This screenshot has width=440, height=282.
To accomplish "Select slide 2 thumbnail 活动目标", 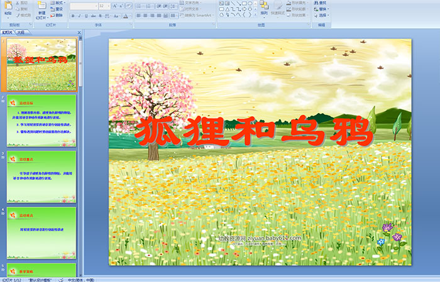I will coord(41,121).
